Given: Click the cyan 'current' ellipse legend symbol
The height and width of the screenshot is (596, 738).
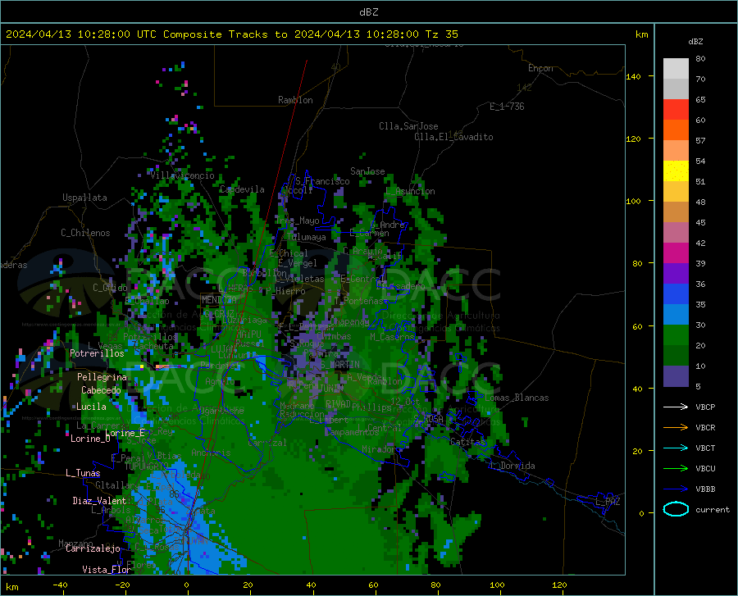Looking at the screenshot, I should pos(676,509).
